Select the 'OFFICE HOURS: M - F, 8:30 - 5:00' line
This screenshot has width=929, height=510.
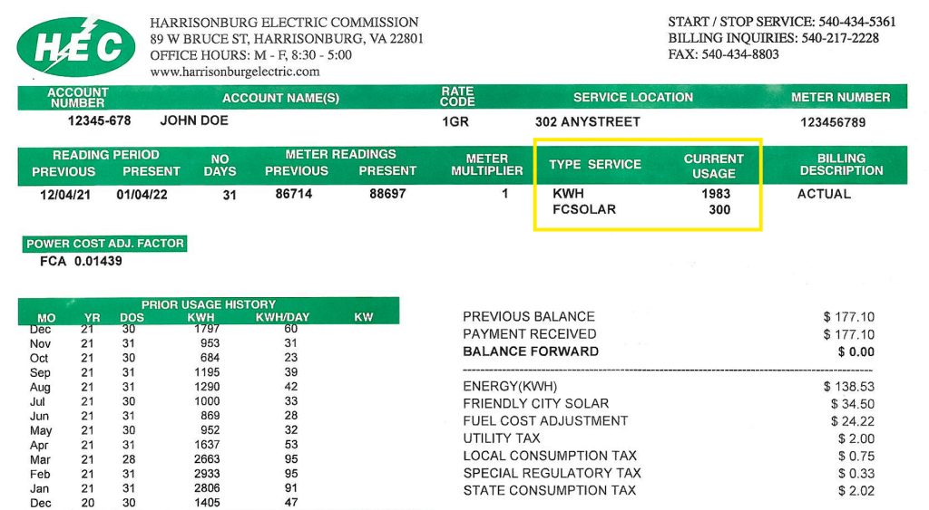click(x=250, y=55)
